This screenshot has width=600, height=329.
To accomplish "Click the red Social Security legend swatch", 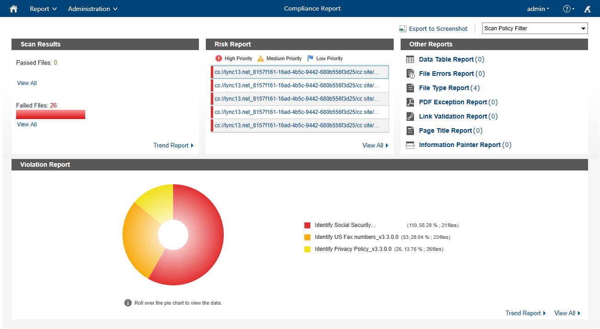I will pyautogui.click(x=308, y=225).
